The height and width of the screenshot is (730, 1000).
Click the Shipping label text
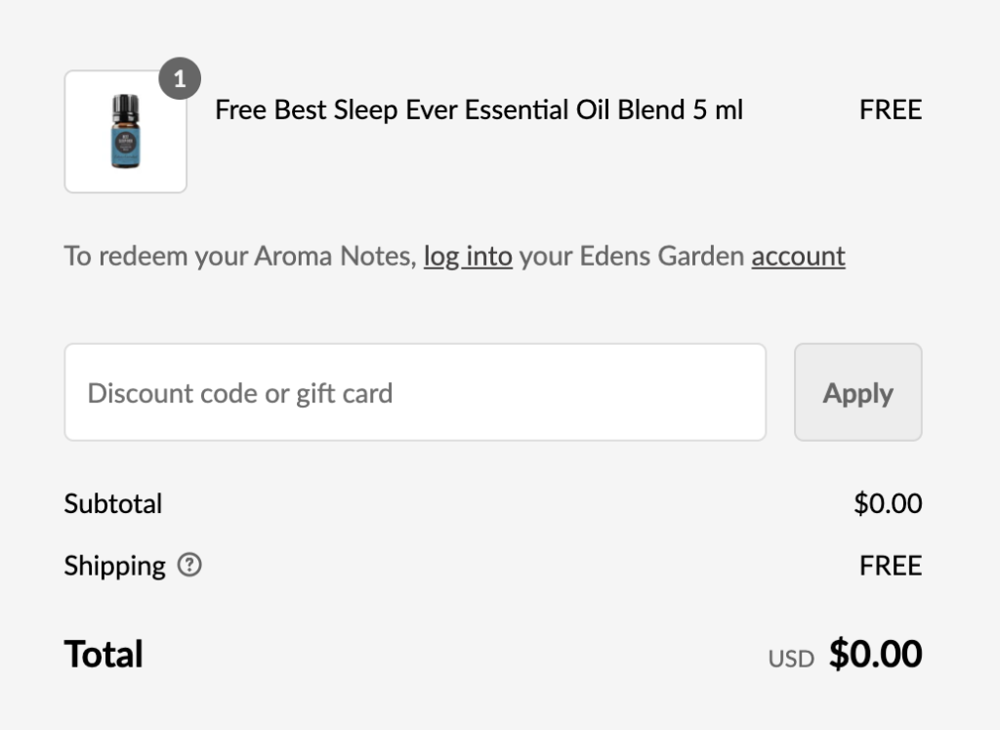click(114, 566)
